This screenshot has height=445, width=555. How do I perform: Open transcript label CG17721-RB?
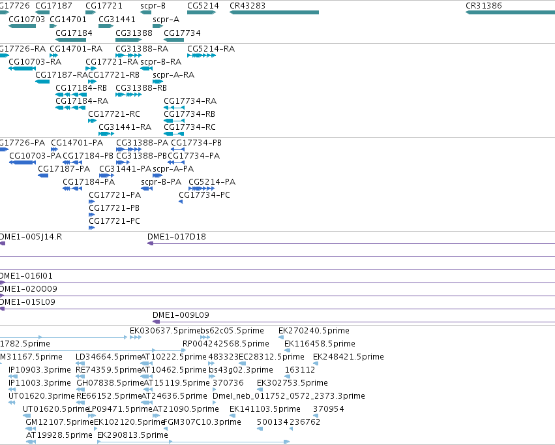[113, 74]
